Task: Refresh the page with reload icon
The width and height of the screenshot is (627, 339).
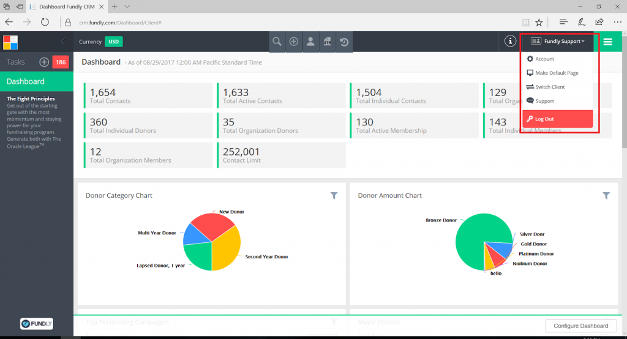Action: point(45,23)
